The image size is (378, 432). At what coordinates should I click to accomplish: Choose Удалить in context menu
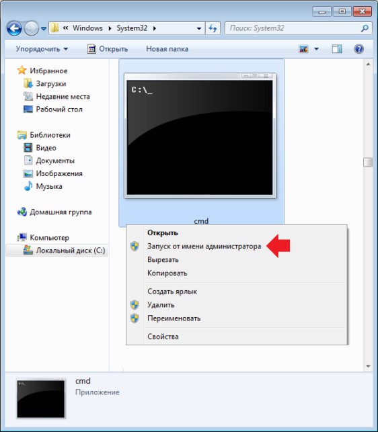pos(161,305)
